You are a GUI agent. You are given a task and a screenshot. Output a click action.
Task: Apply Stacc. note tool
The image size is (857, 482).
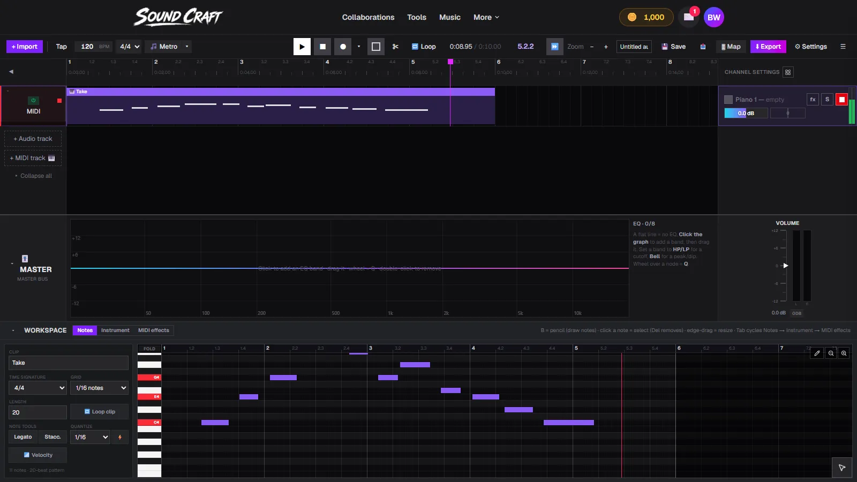tap(52, 437)
